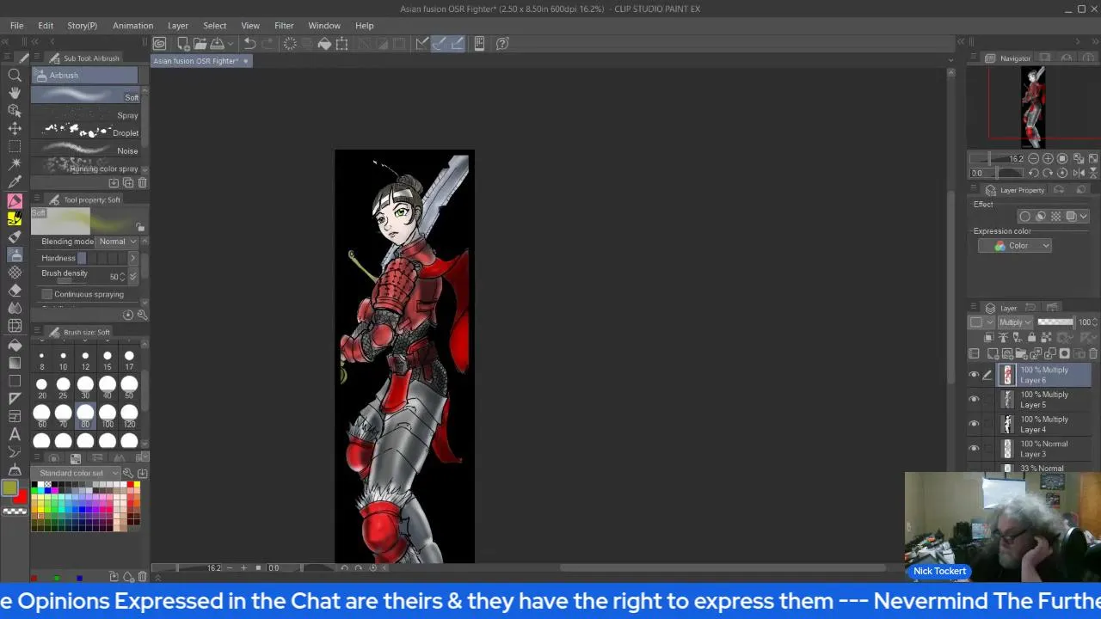Click the new raster layer icon
This screenshot has width=1101, height=619.
[x=993, y=353]
